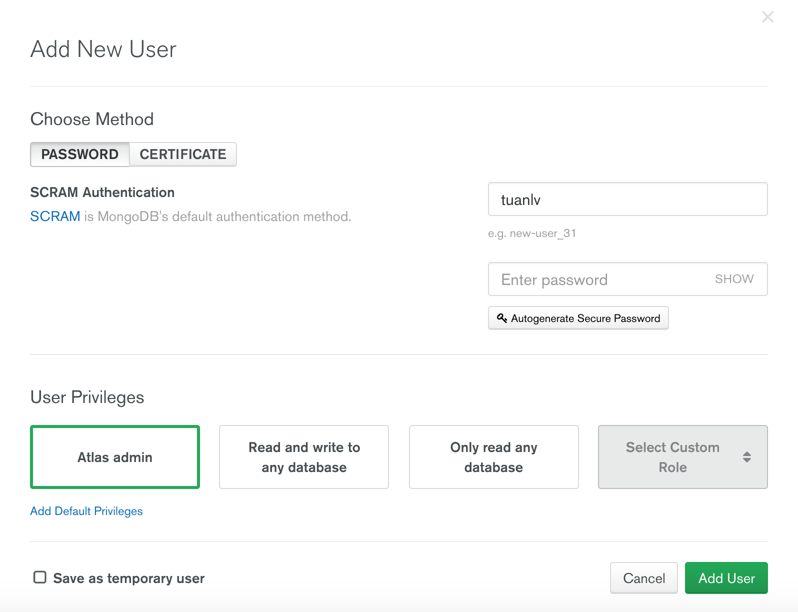This screenshot has width=798, height=612.
Task: Focus the username field containing tuanlv
Action: point(627,199)
